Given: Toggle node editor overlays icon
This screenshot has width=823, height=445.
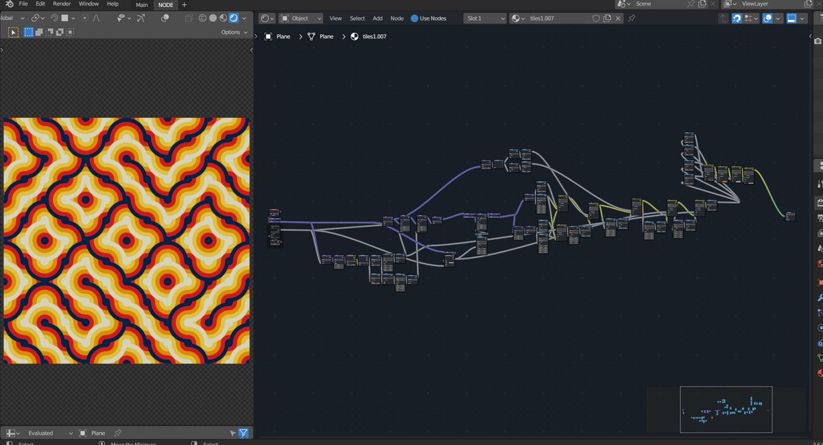Looking at the screenshot, I should coord(768,19).
